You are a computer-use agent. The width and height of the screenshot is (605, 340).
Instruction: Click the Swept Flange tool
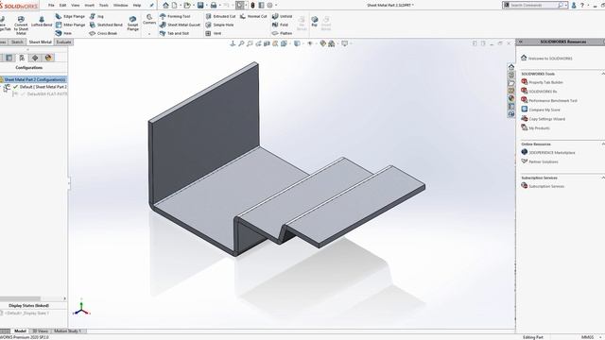(x=132, y=23)
